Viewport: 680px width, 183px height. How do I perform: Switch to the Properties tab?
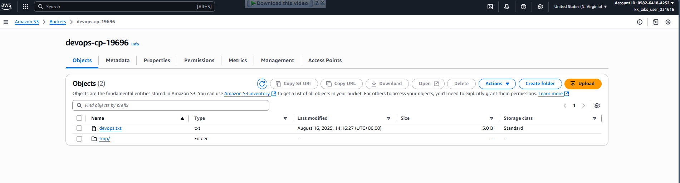click(x=157, y=60)
